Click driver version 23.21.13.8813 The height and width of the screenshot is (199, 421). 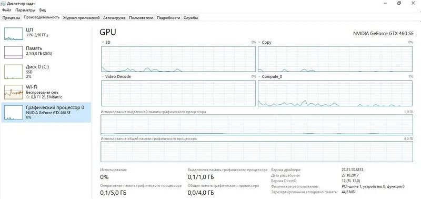(353, 170)
